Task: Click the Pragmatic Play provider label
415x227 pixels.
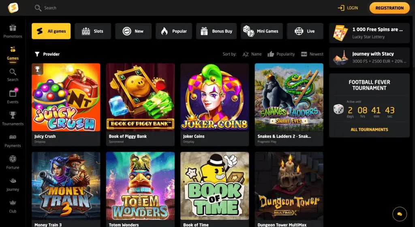Action: point(267,142)
